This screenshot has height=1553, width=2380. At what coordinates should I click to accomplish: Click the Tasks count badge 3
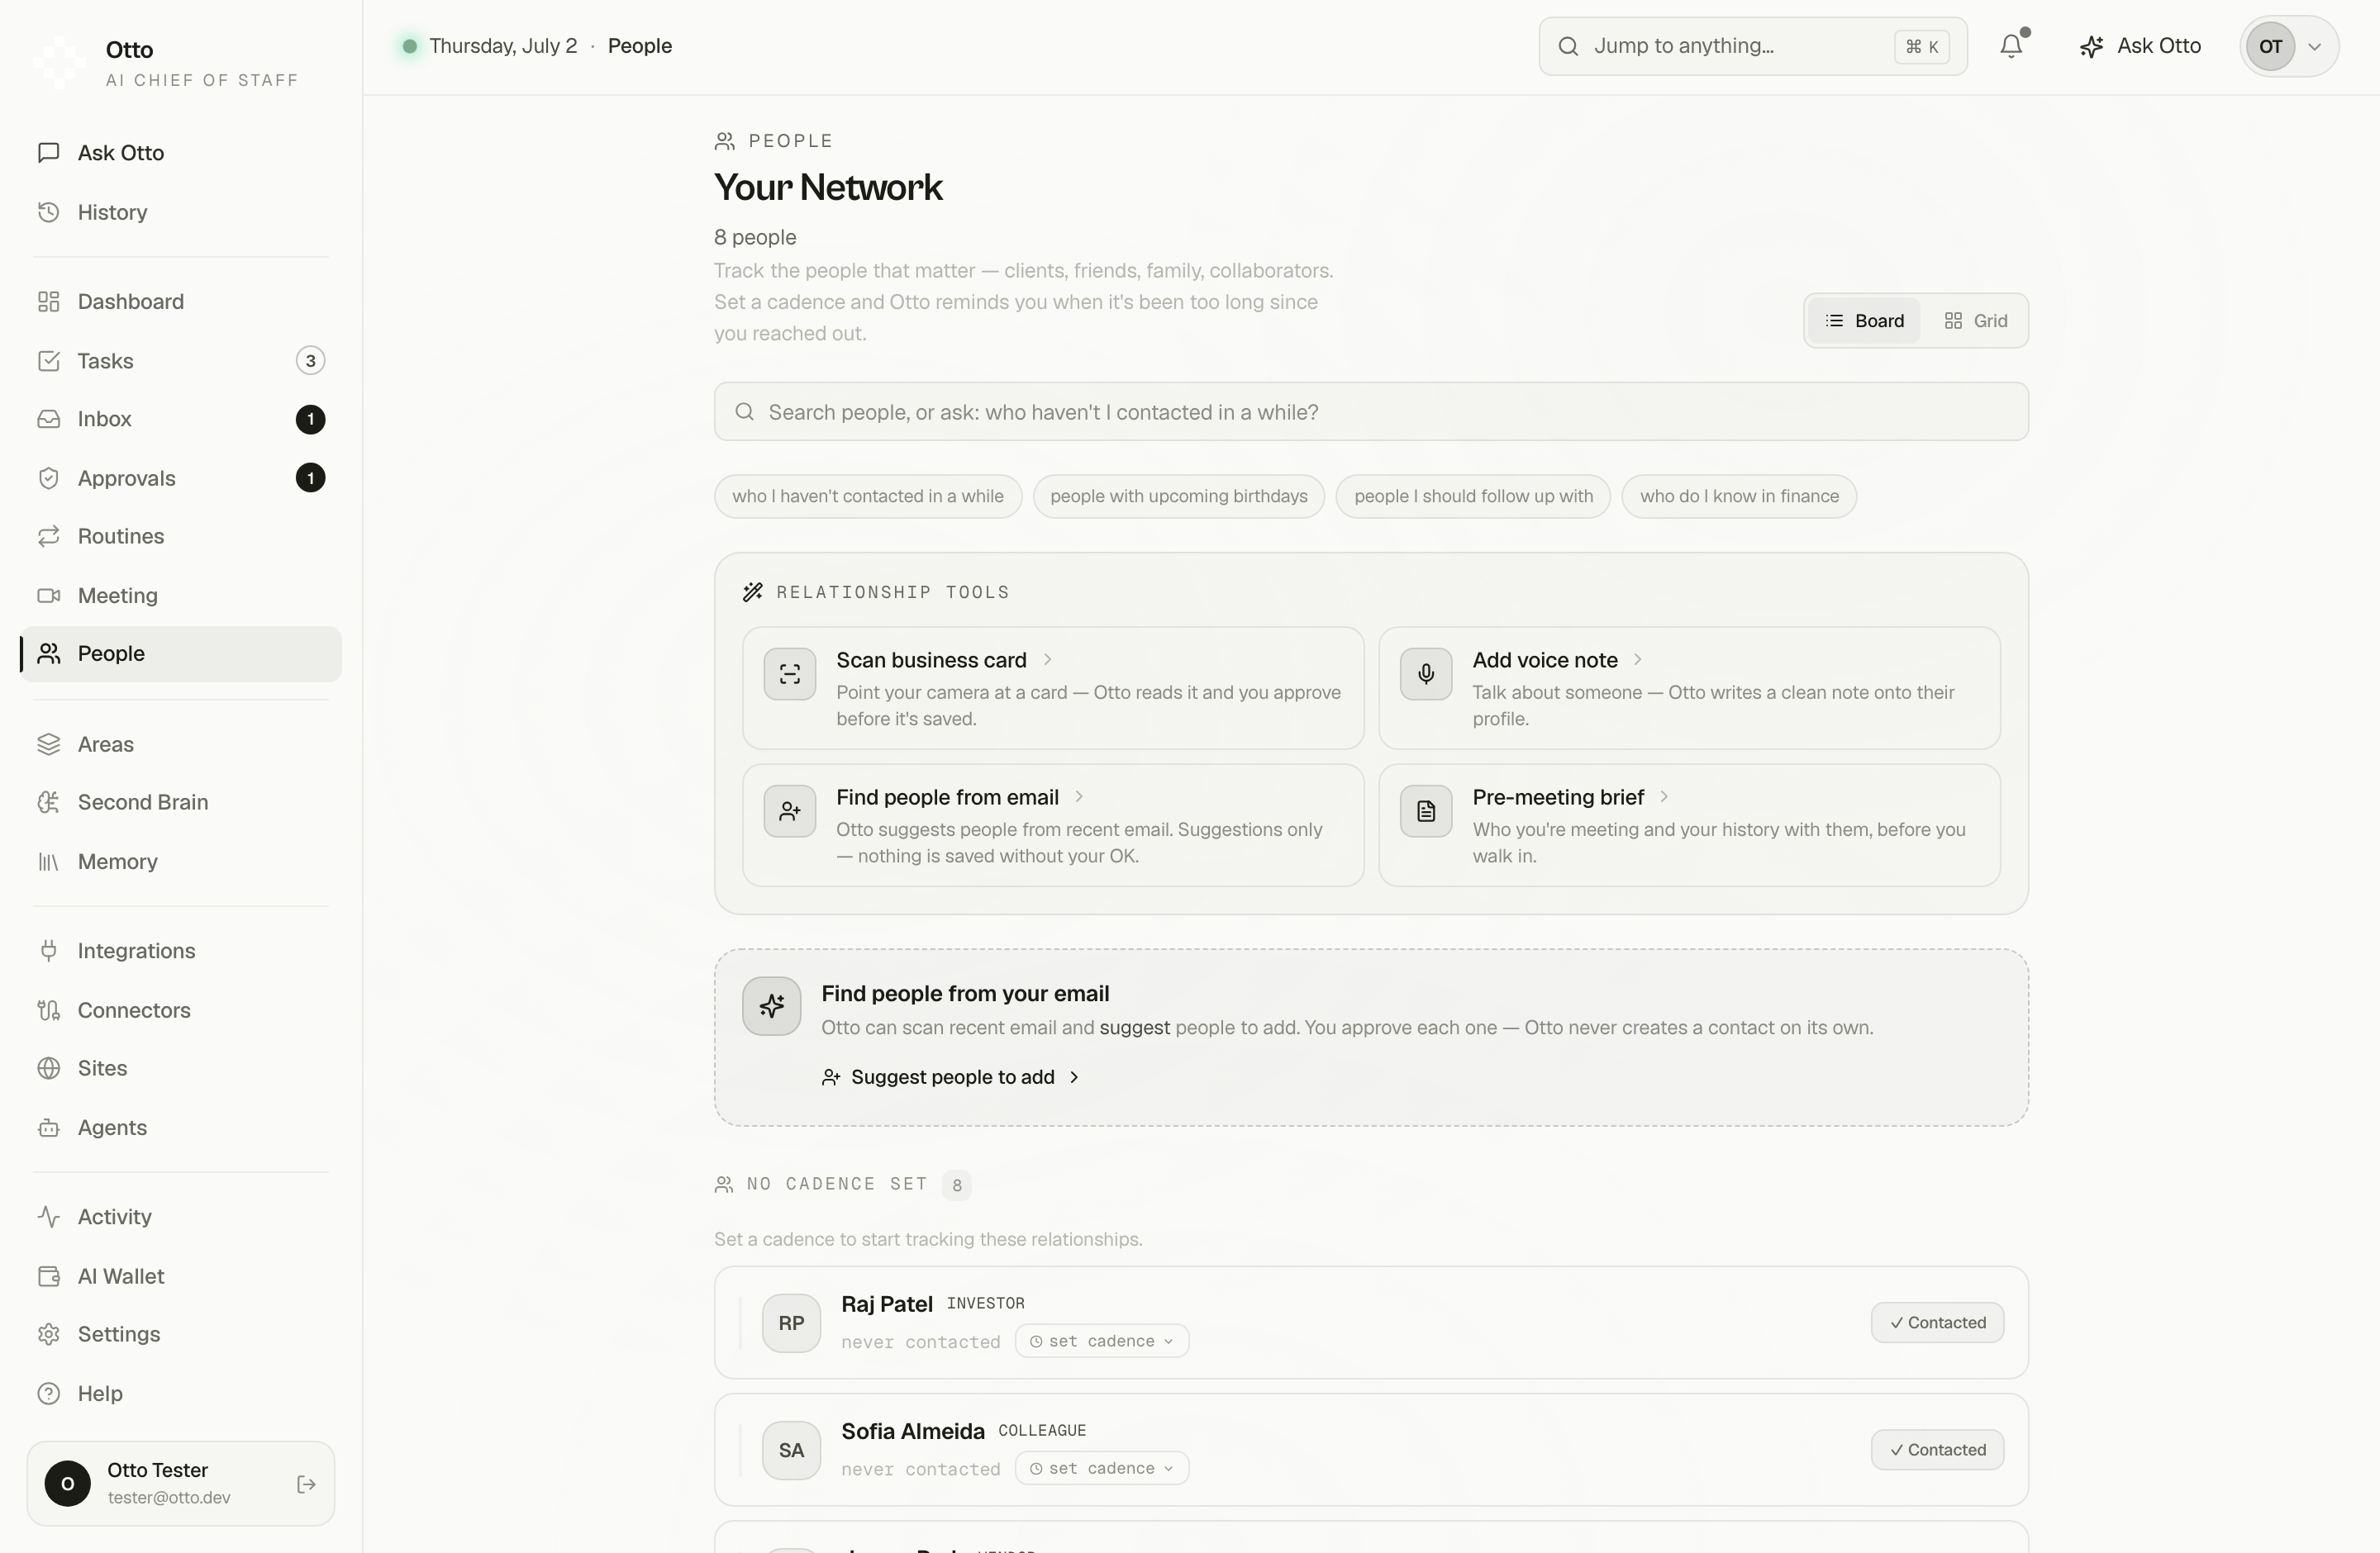(x=310, y=361)
